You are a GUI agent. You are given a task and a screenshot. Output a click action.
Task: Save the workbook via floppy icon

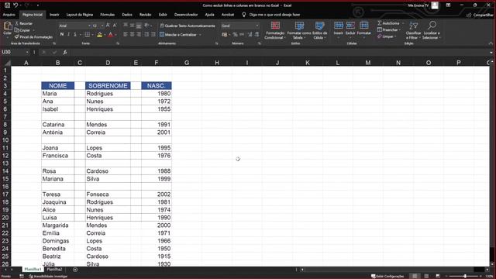tap(7, 5)
